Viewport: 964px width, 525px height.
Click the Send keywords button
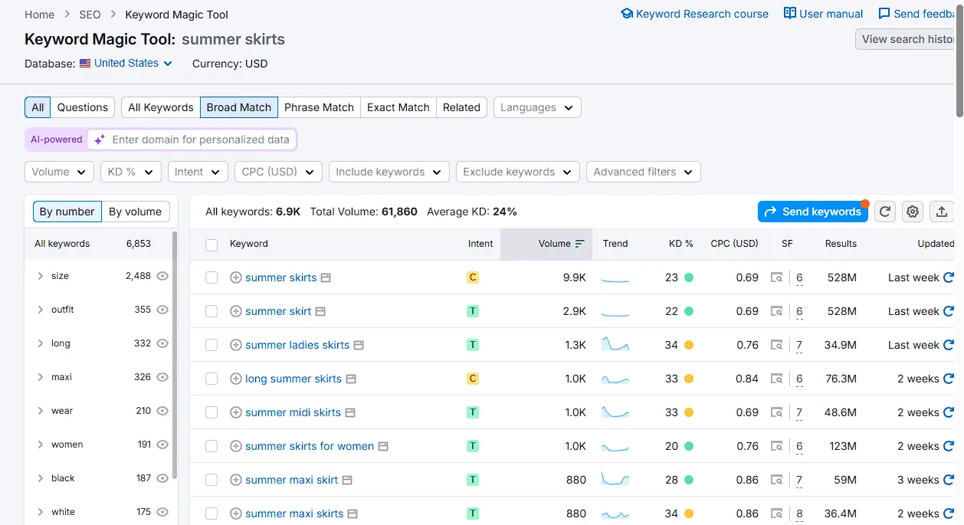click(812, 212)
